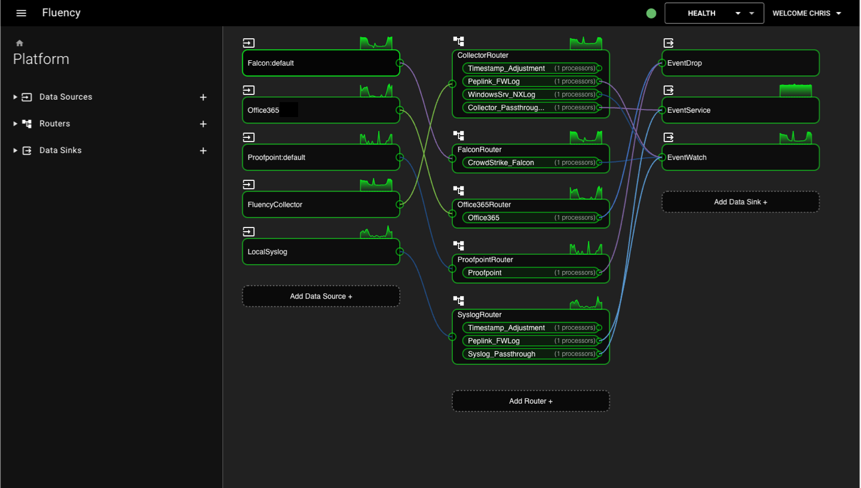Click the home icon above Platform
The height and width of the screenshot is (488, 861).
tap(20, 43)
